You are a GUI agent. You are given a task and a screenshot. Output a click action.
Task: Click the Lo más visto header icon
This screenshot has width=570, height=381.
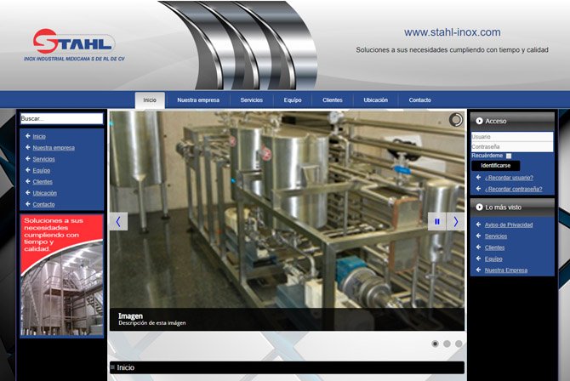pyautogui.click(x=480, y=207)
